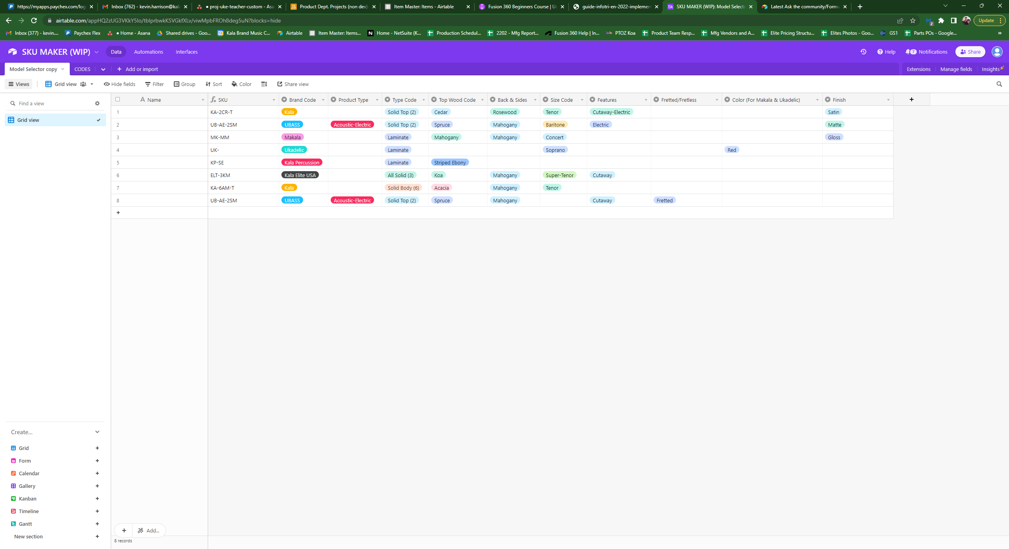Switch to the Data tab

[116, 52]
